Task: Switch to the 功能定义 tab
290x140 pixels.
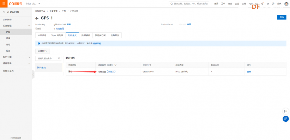Action: [72, 35]
